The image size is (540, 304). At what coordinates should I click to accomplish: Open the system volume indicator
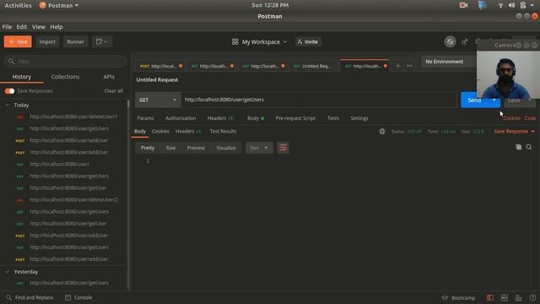[x=511, y=5]
